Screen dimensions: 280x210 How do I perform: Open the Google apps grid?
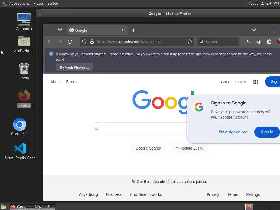(256, 82)
